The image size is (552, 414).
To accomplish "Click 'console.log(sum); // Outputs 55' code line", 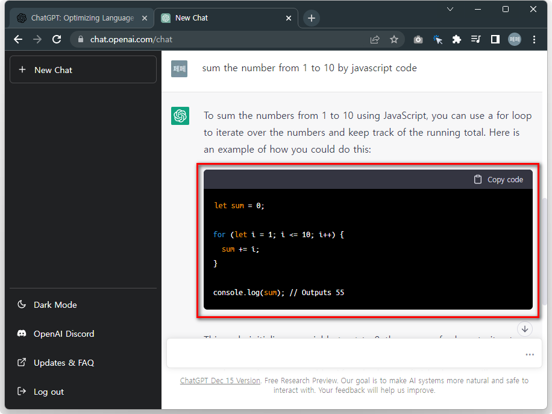I will click(278, 292).
